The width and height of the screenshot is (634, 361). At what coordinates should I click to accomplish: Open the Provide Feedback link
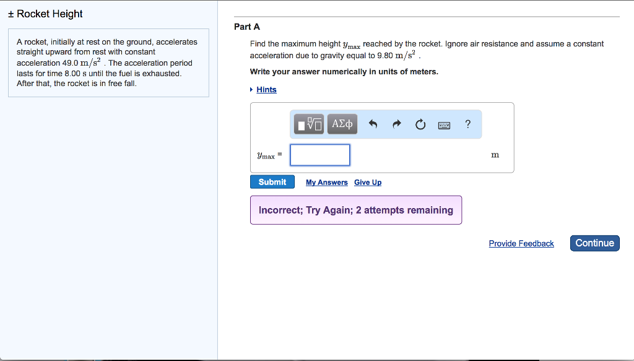click(x=521, y=243)
